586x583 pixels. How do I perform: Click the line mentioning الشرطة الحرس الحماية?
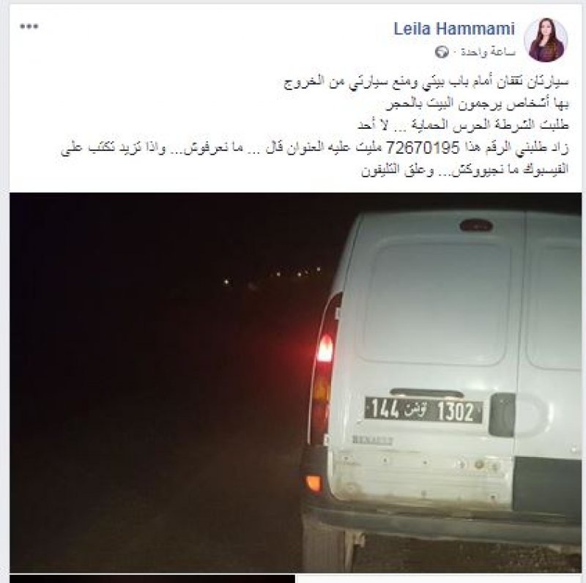[463, 125]
